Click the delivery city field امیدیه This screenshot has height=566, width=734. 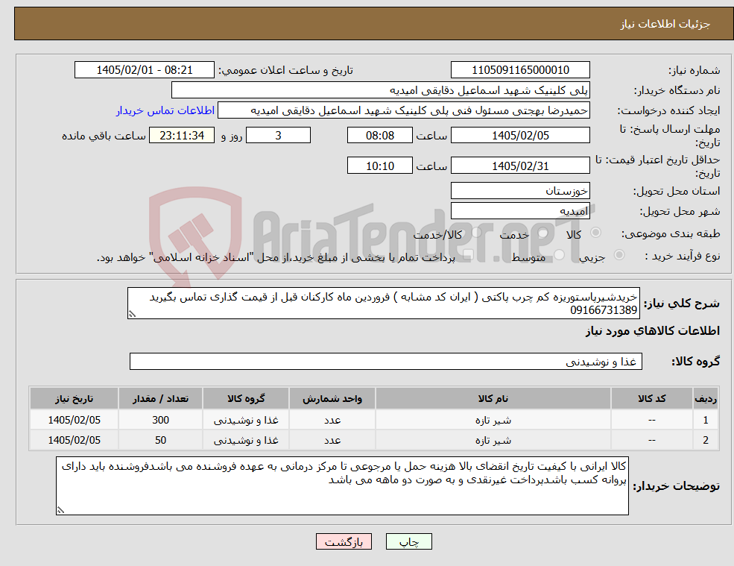pos(520,211)
